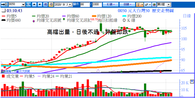The image size is (195, 98).
Task: Toggle the 均價60 purple legend line
Action: [71, 16]
